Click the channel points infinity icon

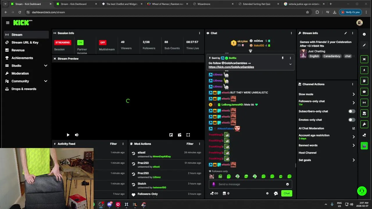coord(214,193)
